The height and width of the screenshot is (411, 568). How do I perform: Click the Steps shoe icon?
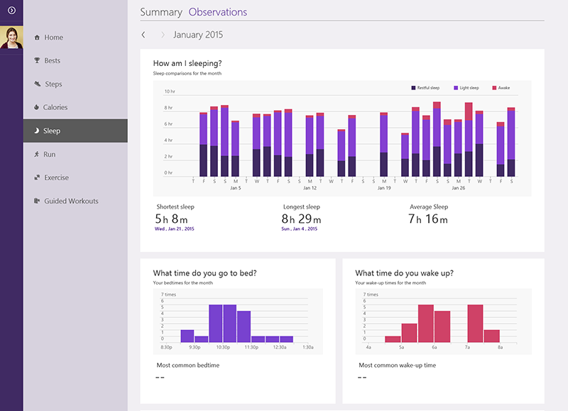[37, 84]
